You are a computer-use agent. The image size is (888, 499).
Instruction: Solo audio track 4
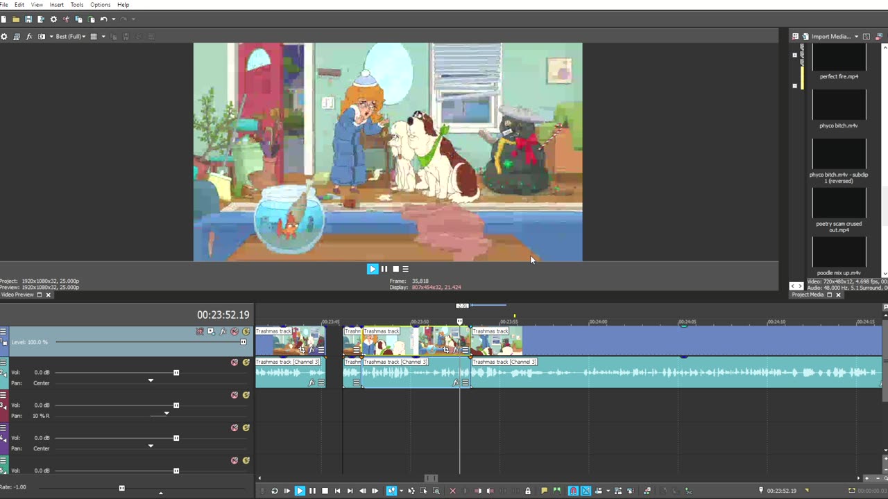[246, 428]
